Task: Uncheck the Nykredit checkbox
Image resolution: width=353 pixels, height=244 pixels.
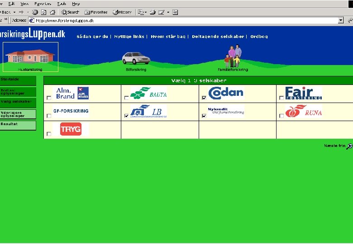Action: pos(204,116)
